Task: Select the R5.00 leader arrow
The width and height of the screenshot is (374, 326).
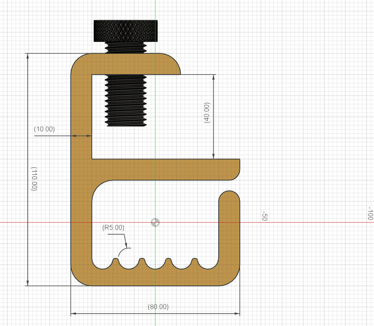Action: tap(127, 245)
